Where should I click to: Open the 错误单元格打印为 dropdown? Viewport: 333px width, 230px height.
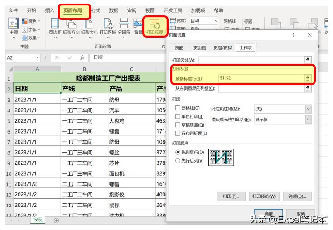(x=283, y=120)
